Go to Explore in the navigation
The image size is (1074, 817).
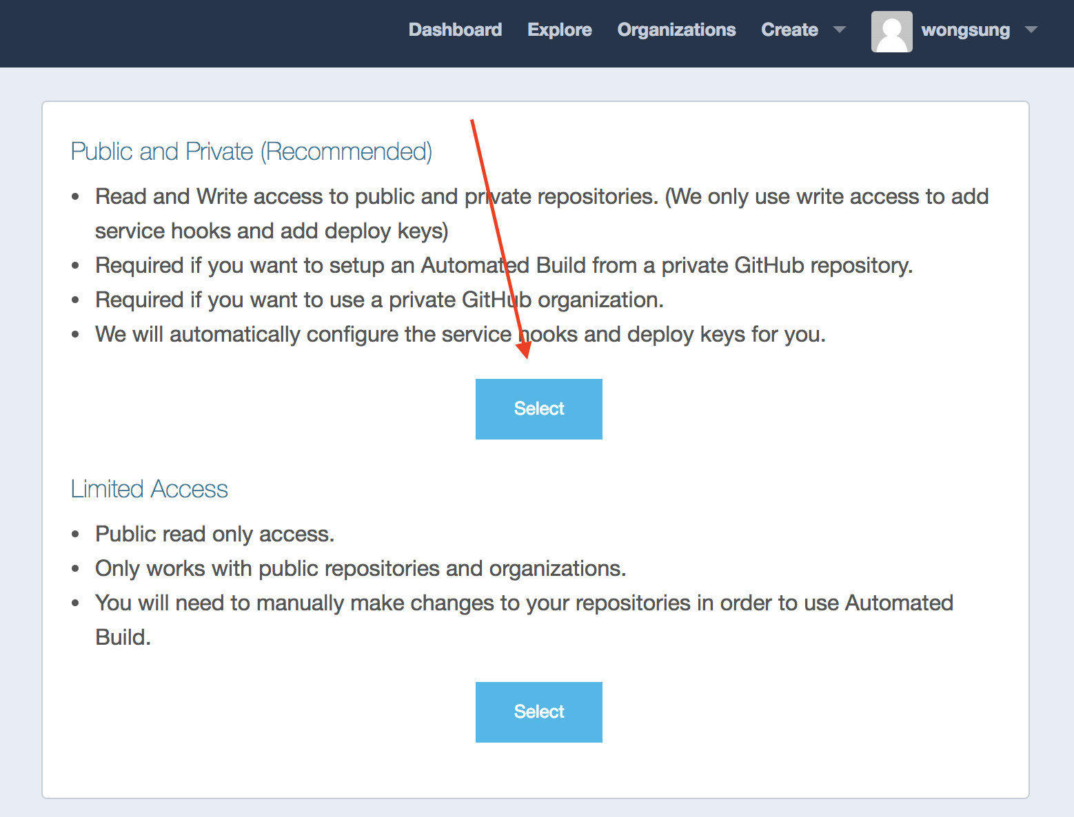coord(559,30)
